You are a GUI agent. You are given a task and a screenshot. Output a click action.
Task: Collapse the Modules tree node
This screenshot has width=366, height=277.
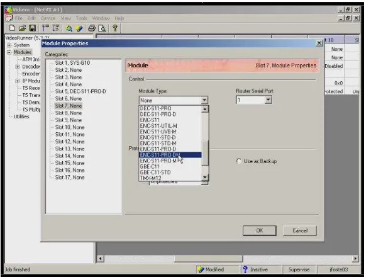(9, 52)
